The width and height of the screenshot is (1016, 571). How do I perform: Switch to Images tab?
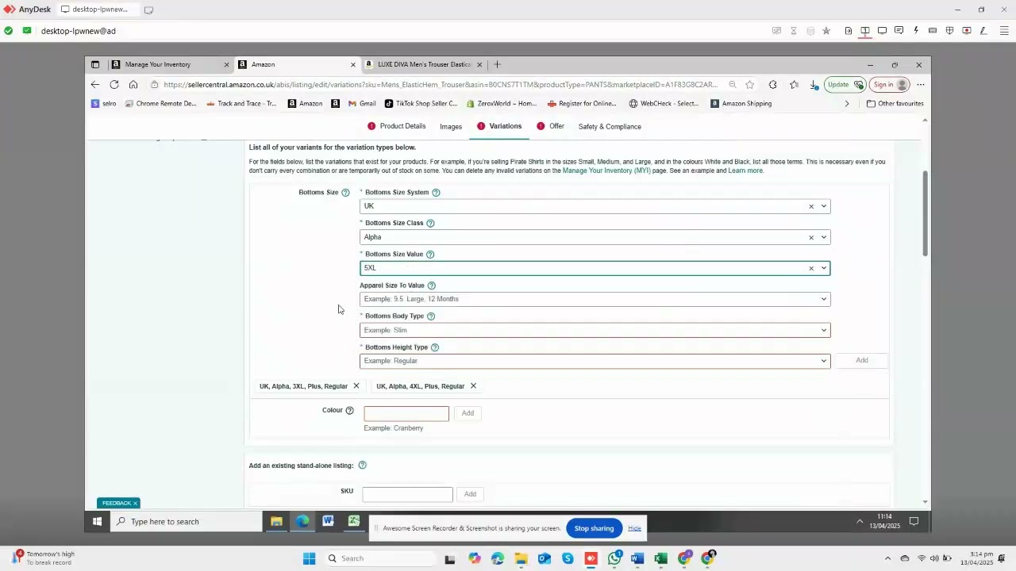(451, 127)
